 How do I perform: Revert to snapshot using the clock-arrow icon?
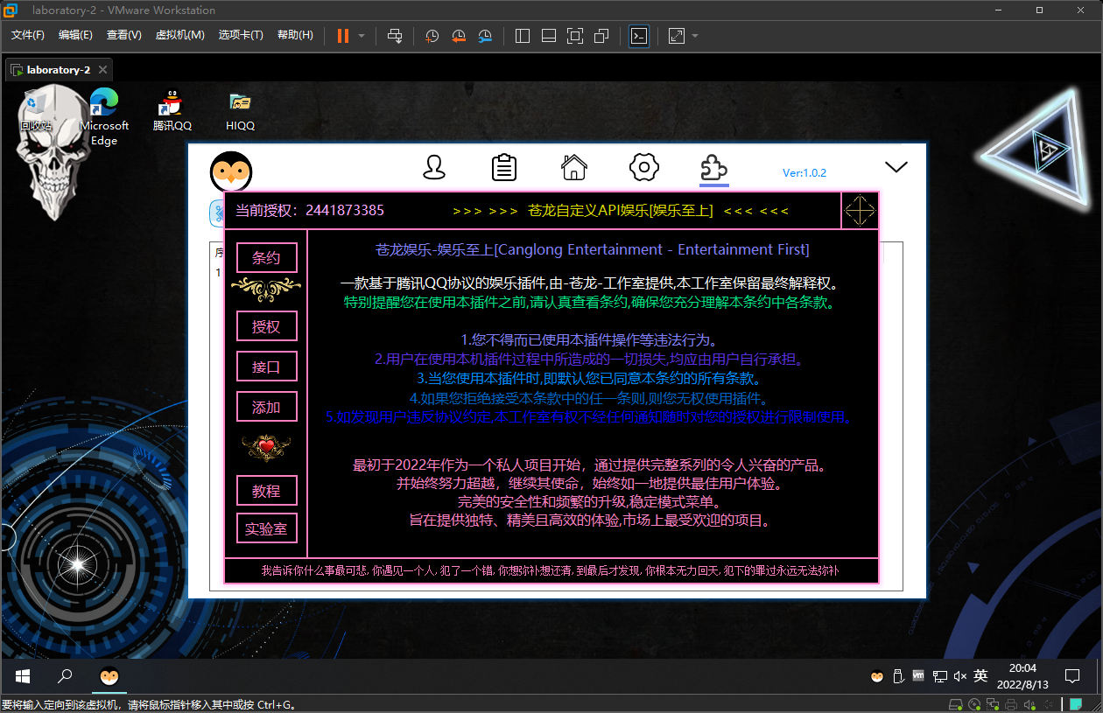click(459, 36)
